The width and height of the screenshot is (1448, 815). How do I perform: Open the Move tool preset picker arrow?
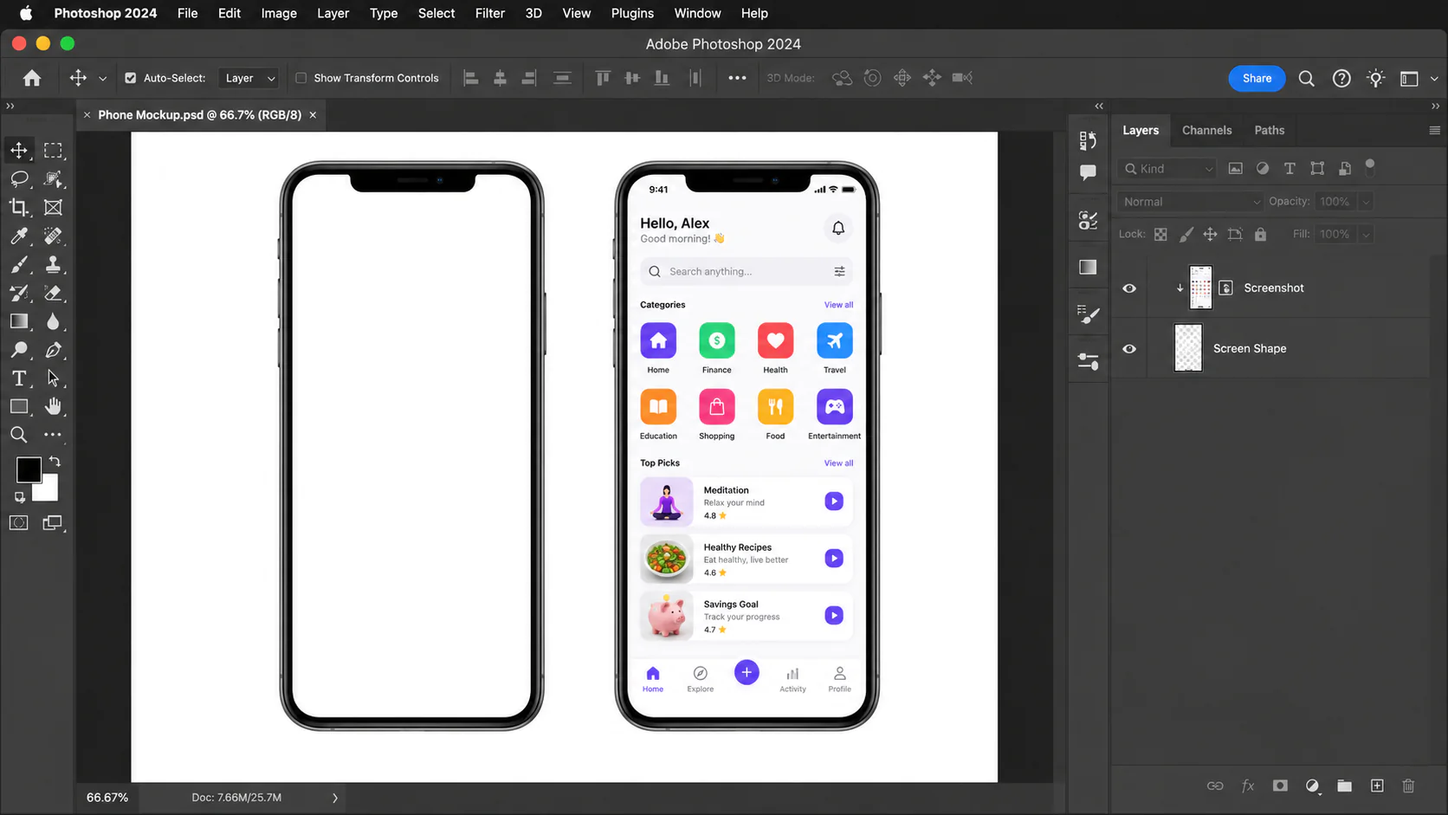(x=102, y=79)
